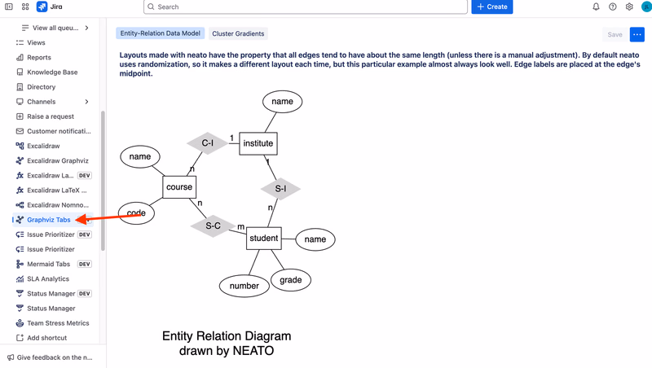
Task: Click the Knowledge Base label text
Action: tap(52, 72)
